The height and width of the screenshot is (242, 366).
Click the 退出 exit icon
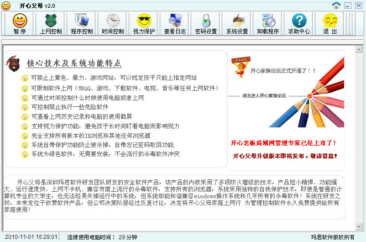click(330, 21)
